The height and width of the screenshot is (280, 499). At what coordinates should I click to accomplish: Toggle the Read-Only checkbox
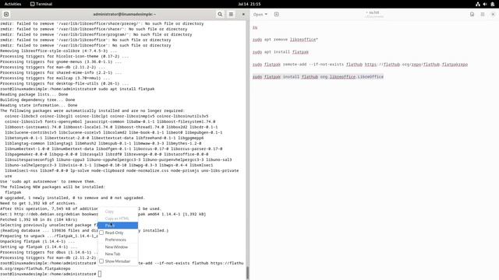point(101,233)
